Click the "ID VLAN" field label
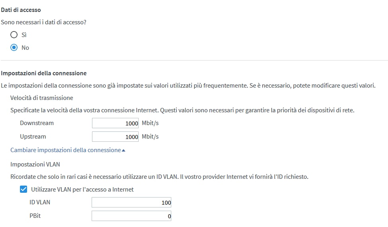The image size is (388, 227). 40,202
